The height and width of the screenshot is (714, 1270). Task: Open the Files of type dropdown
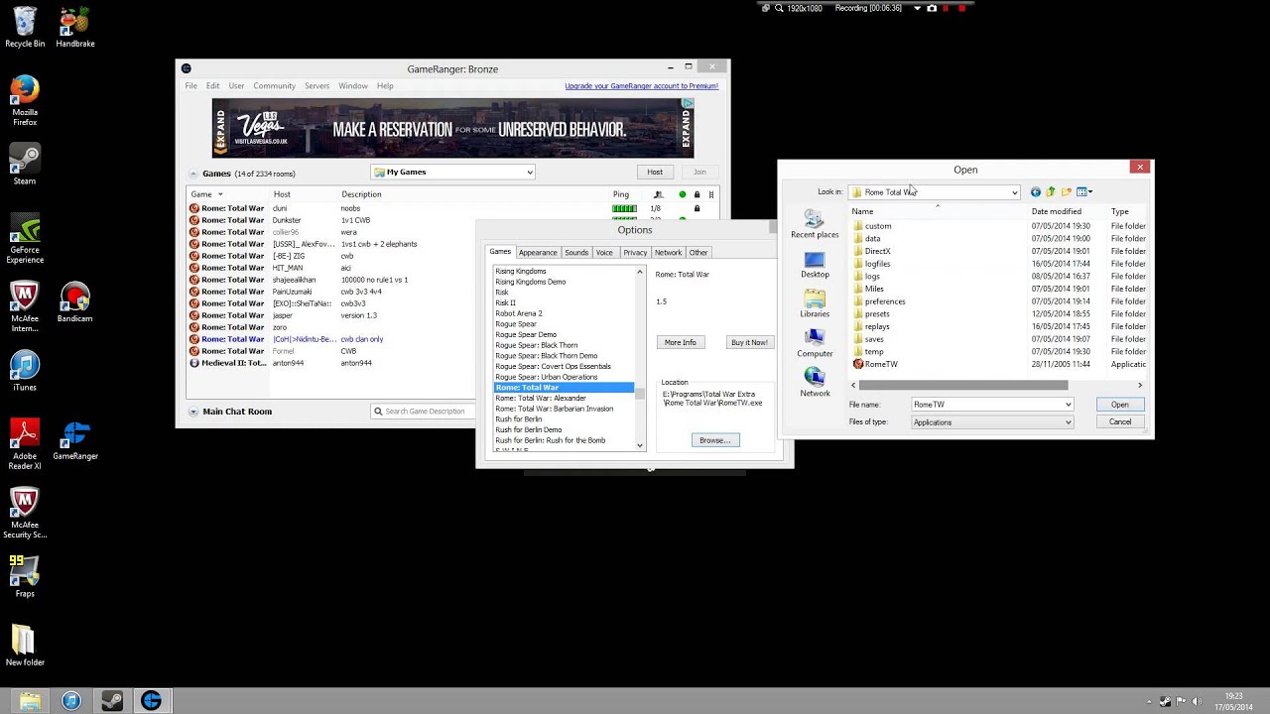992,422
